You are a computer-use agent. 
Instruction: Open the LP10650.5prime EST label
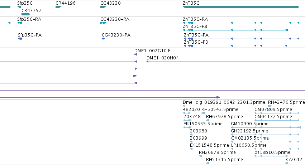(x=249, y=145)
